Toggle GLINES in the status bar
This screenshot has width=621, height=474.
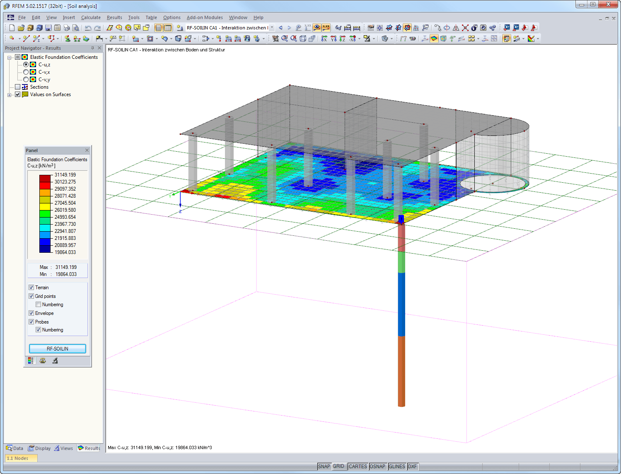point(397,467)
